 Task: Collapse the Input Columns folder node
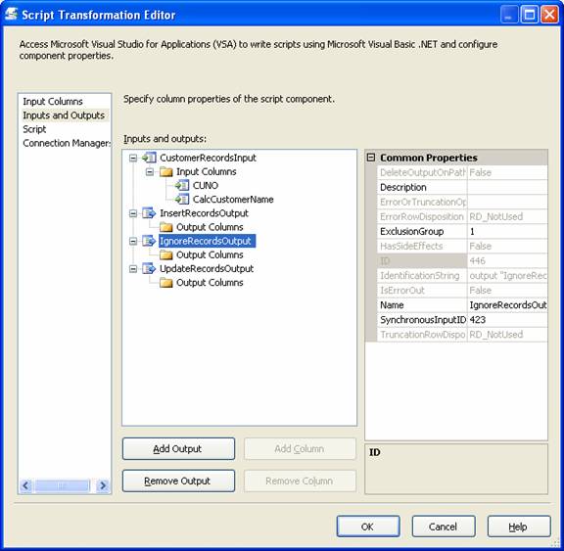[150, 172]
